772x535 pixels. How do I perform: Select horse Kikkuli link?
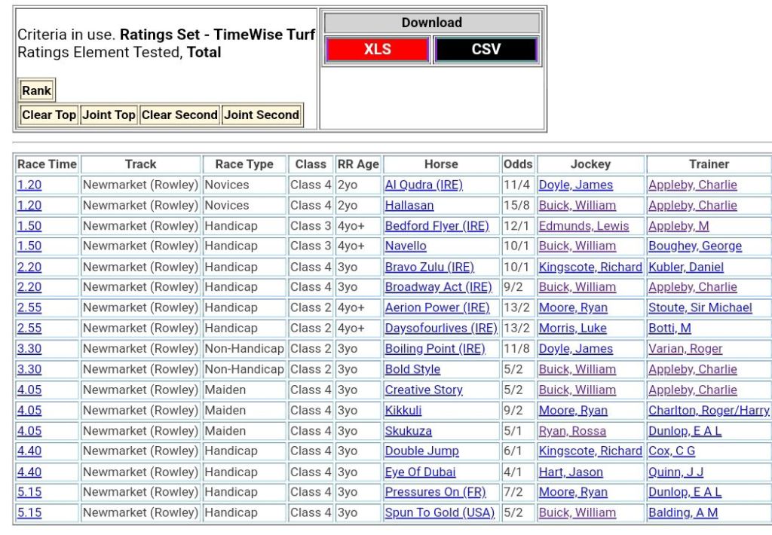(403, 411)
